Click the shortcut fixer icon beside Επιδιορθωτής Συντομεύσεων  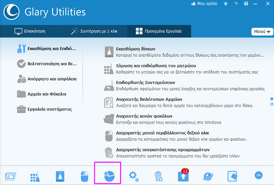click(x=109, y=86)
